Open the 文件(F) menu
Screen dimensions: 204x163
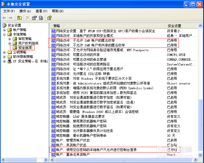[9, 11]
